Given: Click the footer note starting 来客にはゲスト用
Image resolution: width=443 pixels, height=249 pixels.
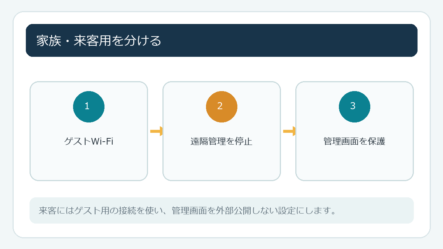Looking at the screenshot, I should click(x=187, y=211).
